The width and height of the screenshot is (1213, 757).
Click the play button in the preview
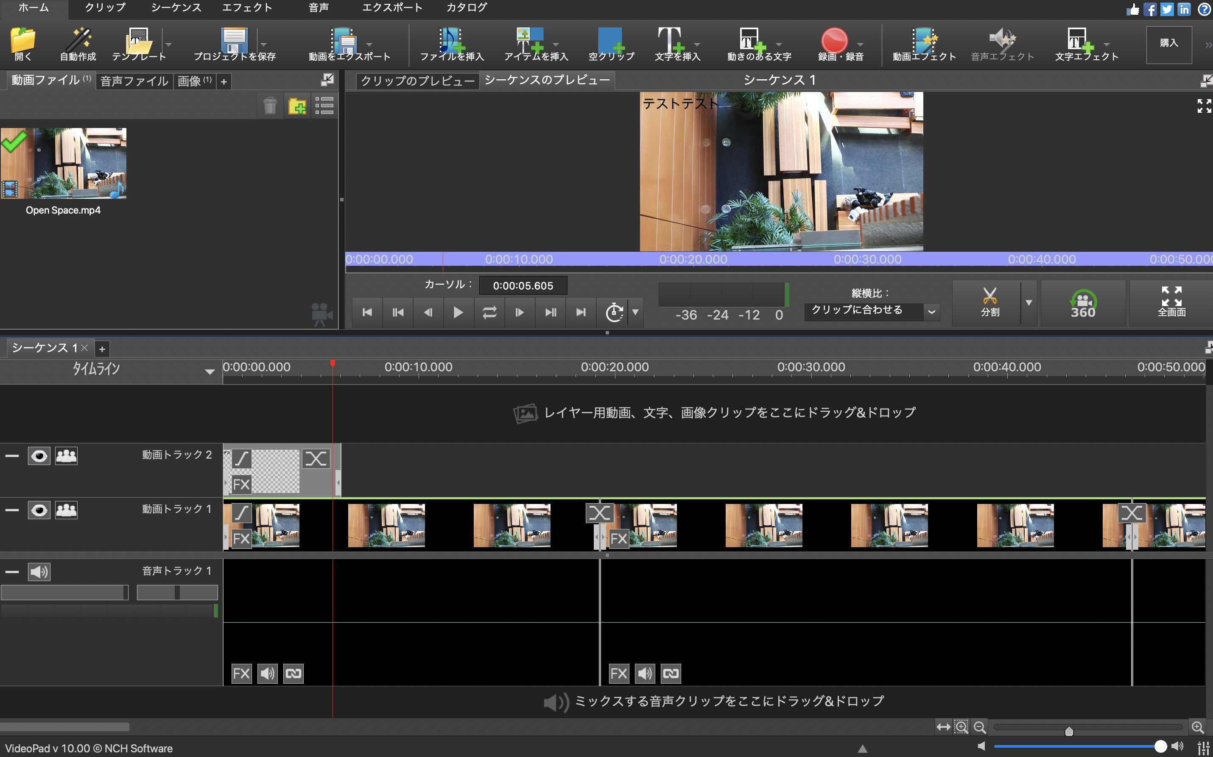click(x=458, y=312)
